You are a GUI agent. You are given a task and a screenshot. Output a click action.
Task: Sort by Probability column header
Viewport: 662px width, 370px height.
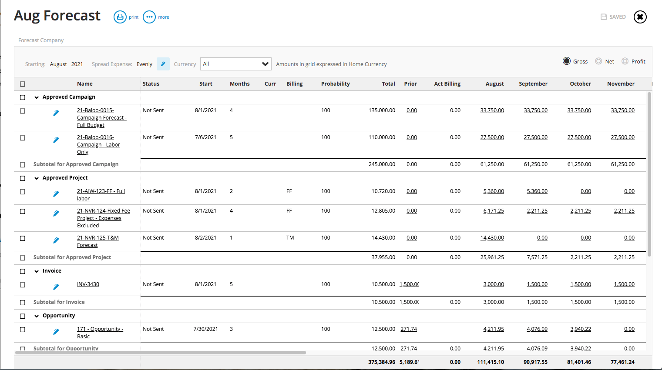tap(336, 84)
